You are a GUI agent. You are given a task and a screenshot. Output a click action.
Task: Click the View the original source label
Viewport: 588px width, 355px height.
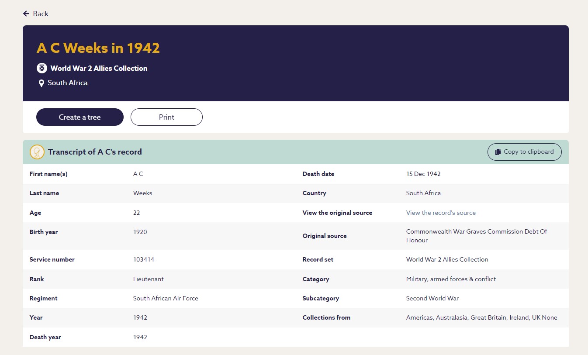coord(338,213)
